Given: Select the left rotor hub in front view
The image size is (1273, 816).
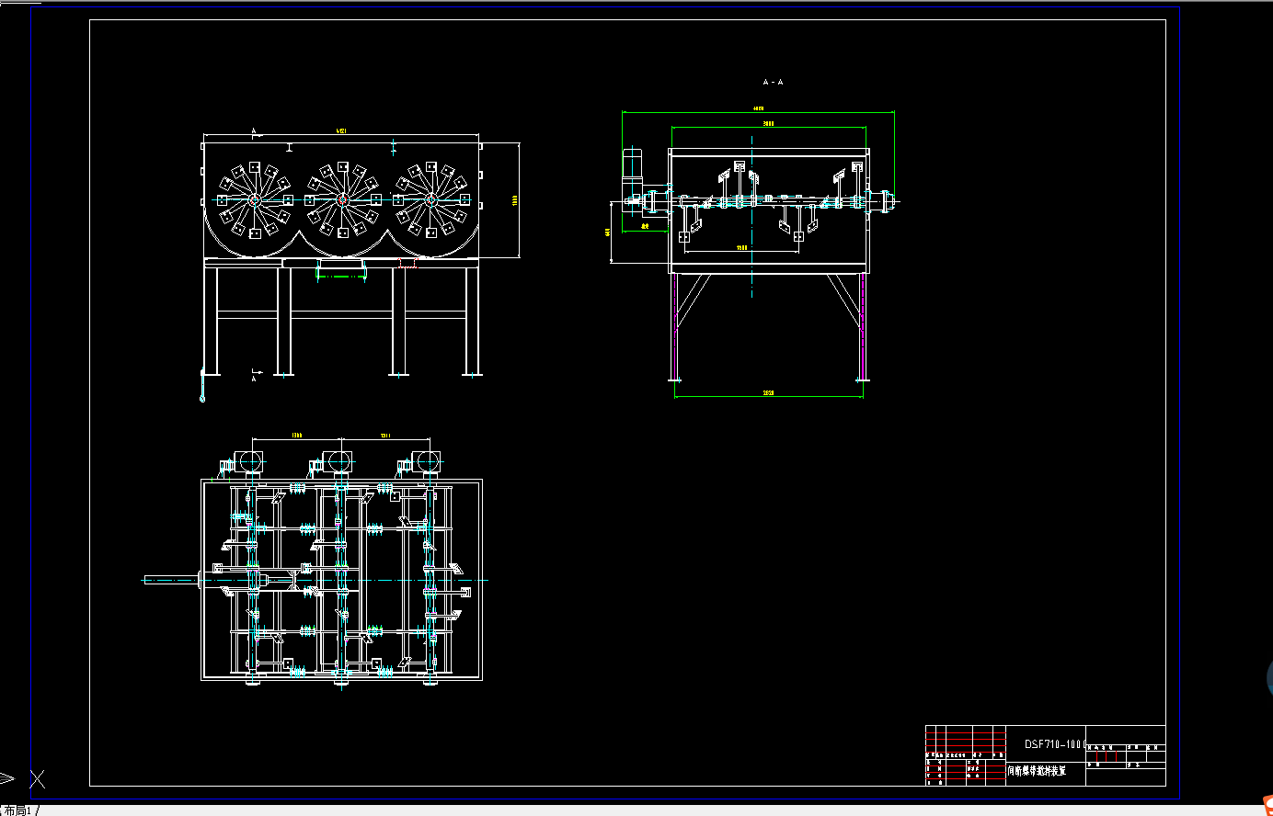Looking at the screenshot, I should (x=253, y=200).
